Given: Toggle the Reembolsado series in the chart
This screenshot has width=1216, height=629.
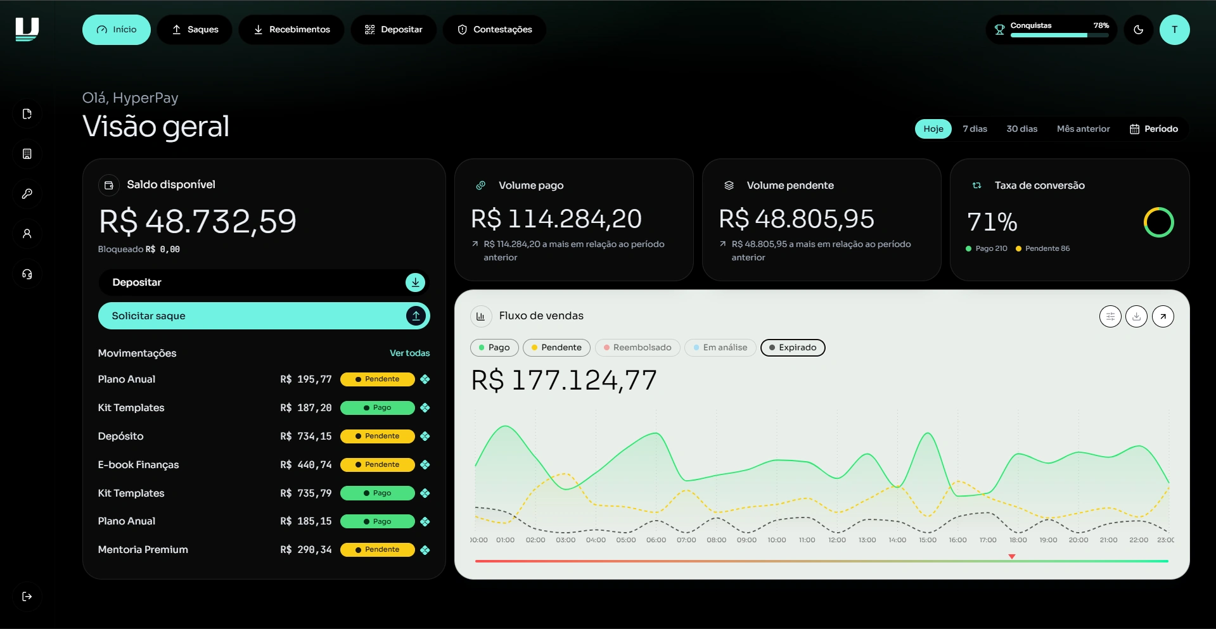Looking at the screenshot, I should [637, 348].
